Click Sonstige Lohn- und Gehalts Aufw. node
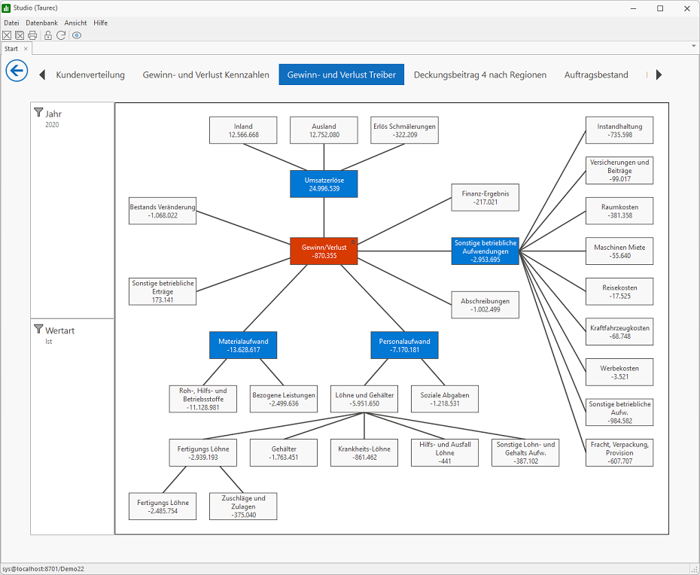This screenshot has height=575, width=700. [x=525, y=452]
